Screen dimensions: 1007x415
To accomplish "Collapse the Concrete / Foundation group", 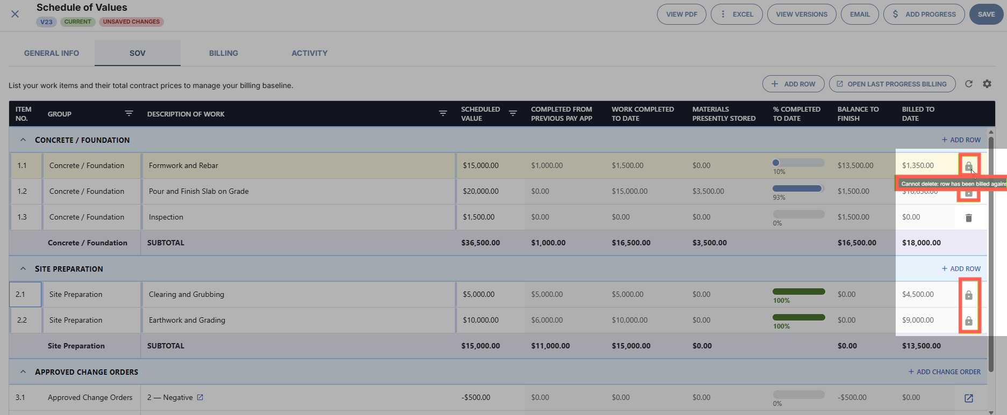I will pos(23,140).
